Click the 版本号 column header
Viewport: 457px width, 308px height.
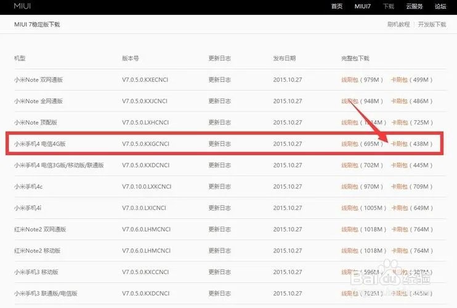click(x=131, y=59)
